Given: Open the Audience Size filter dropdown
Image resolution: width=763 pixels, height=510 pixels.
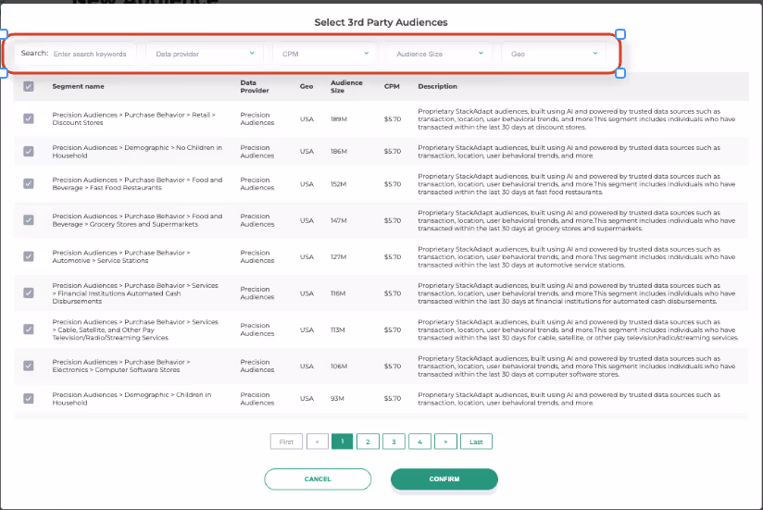Looking at the screenshot, I should [x=440, y=54].
